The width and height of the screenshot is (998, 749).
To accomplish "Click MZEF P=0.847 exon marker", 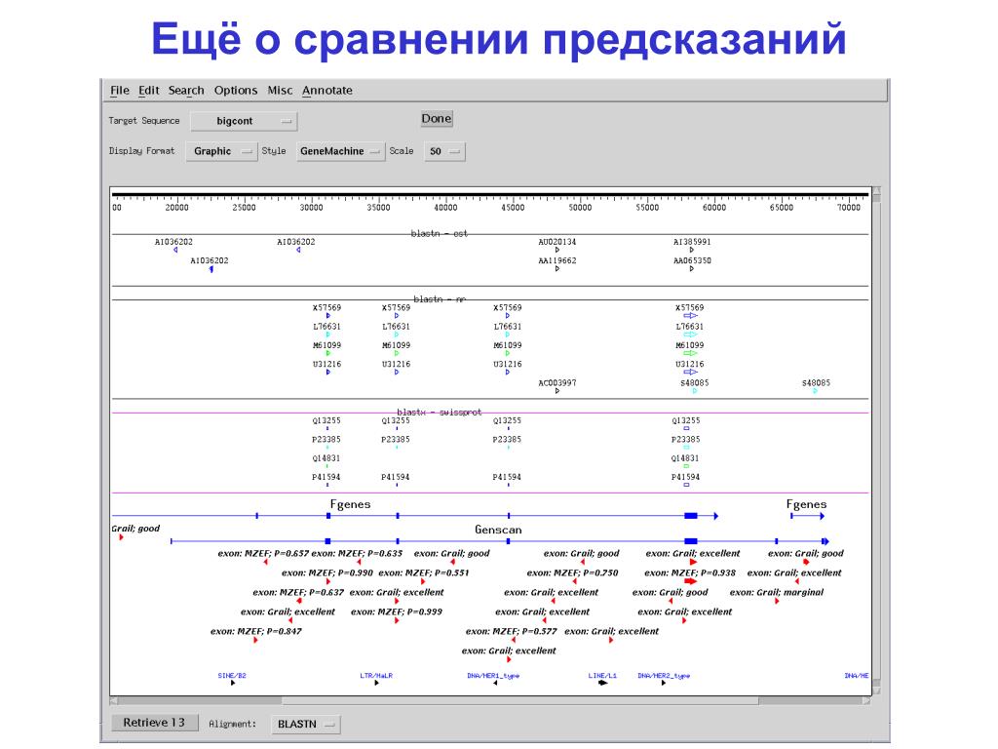I will pyautogui.click(x=256, y=640).
